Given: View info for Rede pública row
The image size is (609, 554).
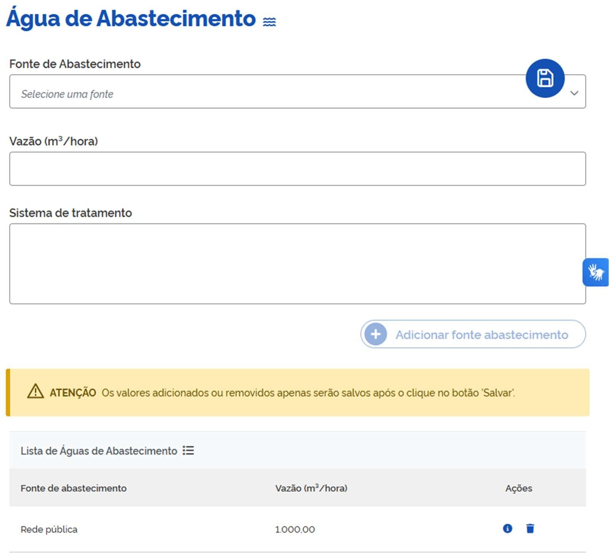Looking at the screenshot, I should pos(508,529).
